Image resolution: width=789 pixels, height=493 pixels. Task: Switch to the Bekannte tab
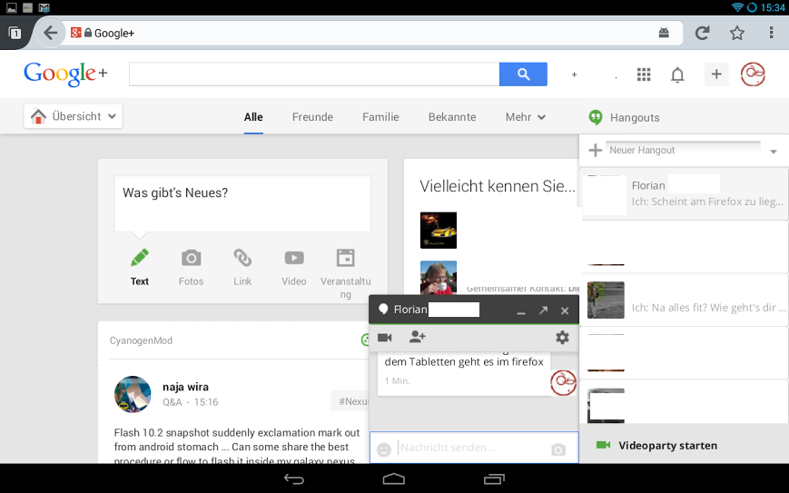452,117
